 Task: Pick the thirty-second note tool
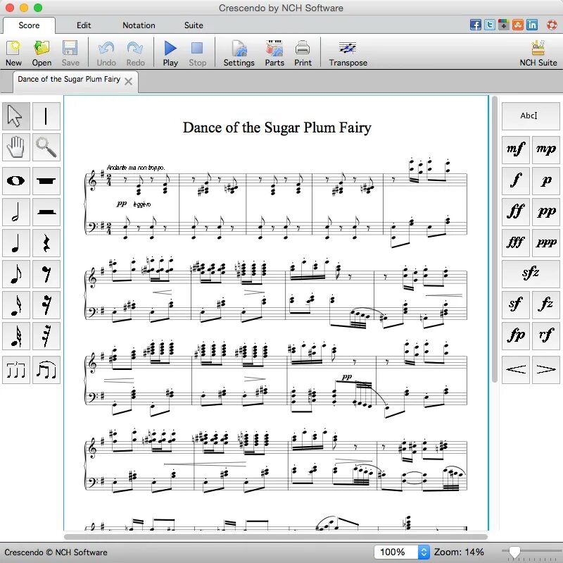(16, 336)
